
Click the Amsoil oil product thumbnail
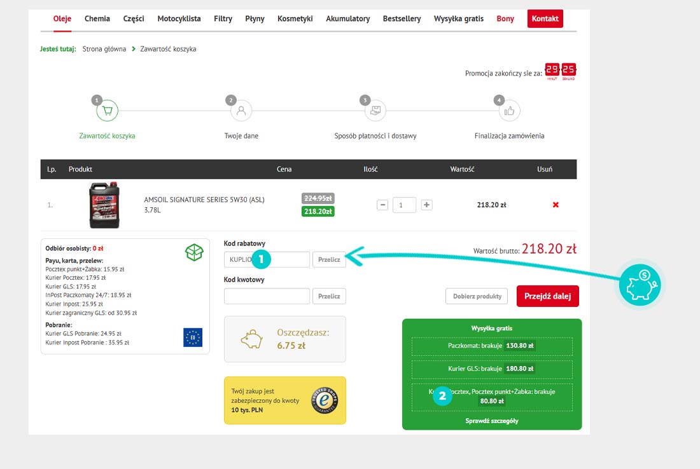104,205
